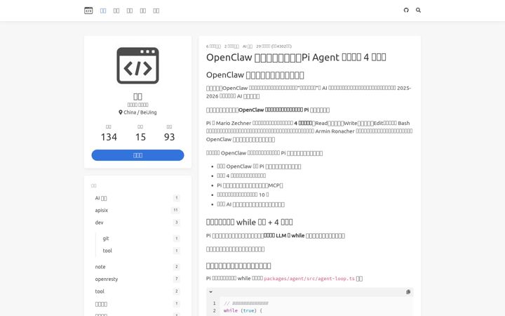
Task: Click the bullet mentioning MCP
Action: [250, 185]
